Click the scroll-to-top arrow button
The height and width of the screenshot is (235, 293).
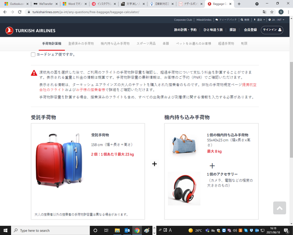pyautogui.click(x=279, y=208)
